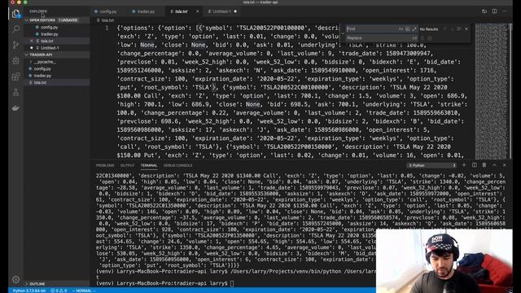Switch to the Debug Console tab
The width and height of the screenshot is (521, 293).
[177, 165]
